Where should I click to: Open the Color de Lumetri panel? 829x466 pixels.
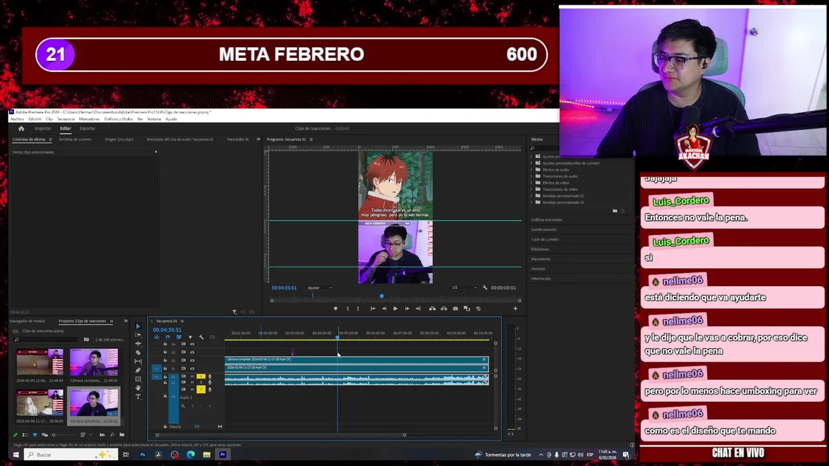click(545, 239)
